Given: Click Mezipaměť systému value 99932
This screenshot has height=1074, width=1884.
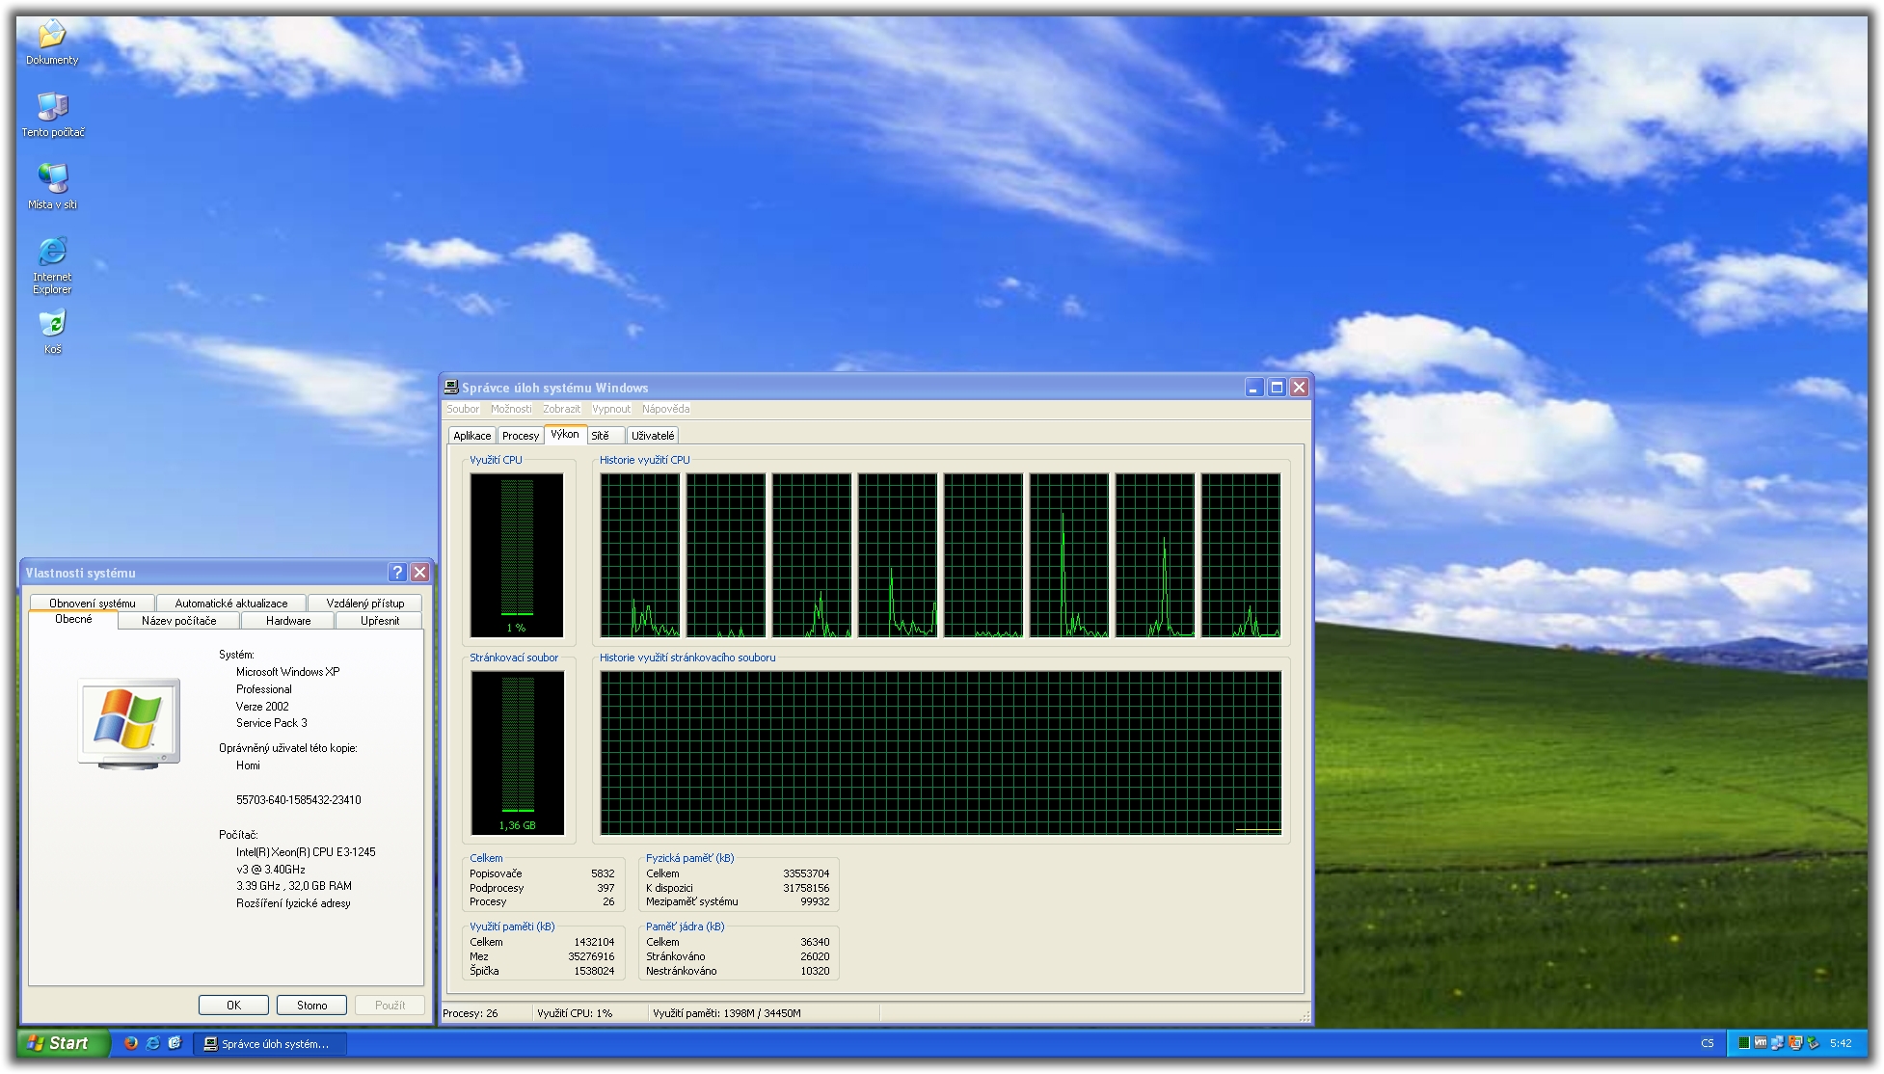Looking at the screenshot, I should pos(815,901).
